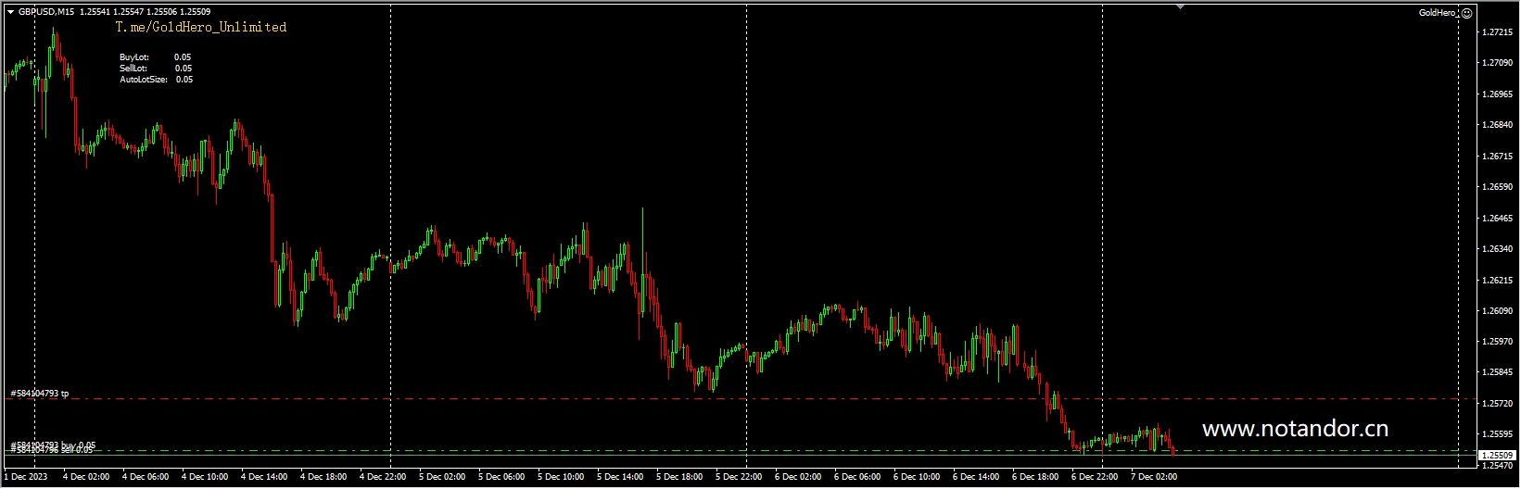1521x489 pixels.
Task: Click the current price tag 1.25509
Action: tap(1497, 456)
